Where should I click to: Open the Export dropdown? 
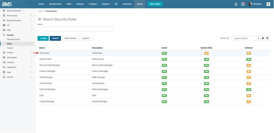point(86,38)
